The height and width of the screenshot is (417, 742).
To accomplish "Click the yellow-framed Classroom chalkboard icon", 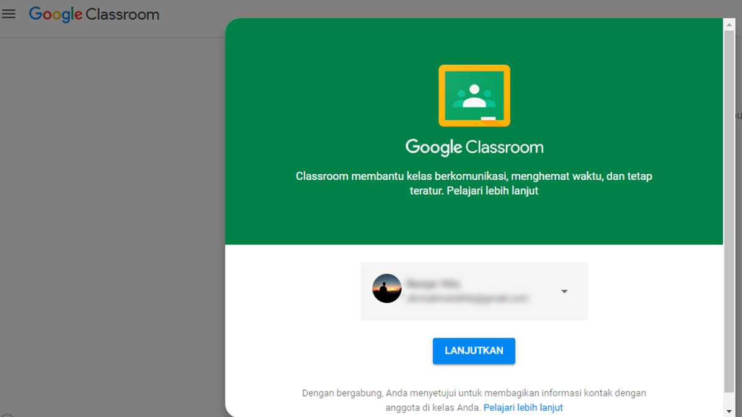I will click(x=474, y=96).
